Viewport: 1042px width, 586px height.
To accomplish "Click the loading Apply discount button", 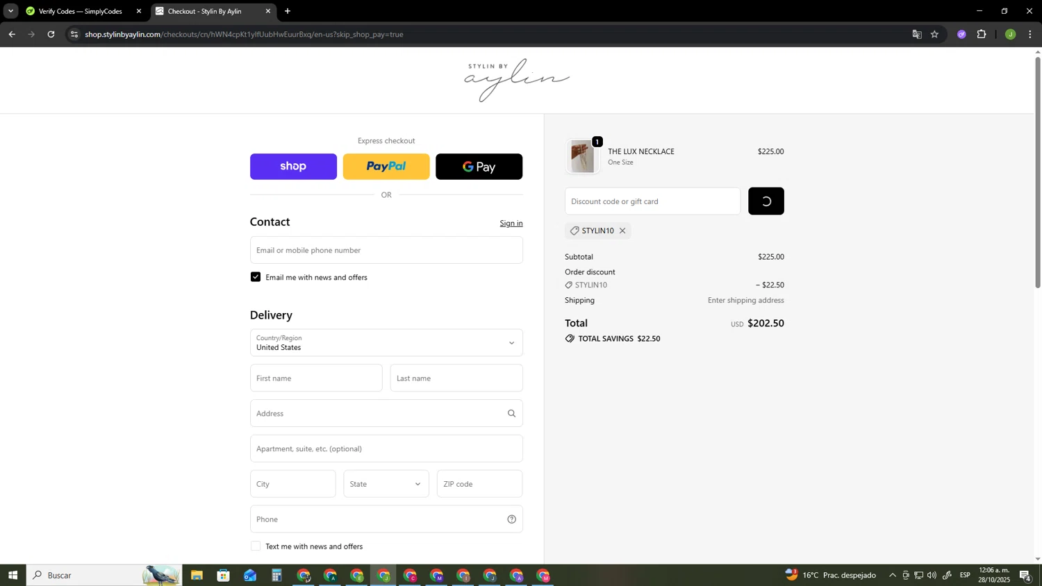I will click(x=766, y=201).
